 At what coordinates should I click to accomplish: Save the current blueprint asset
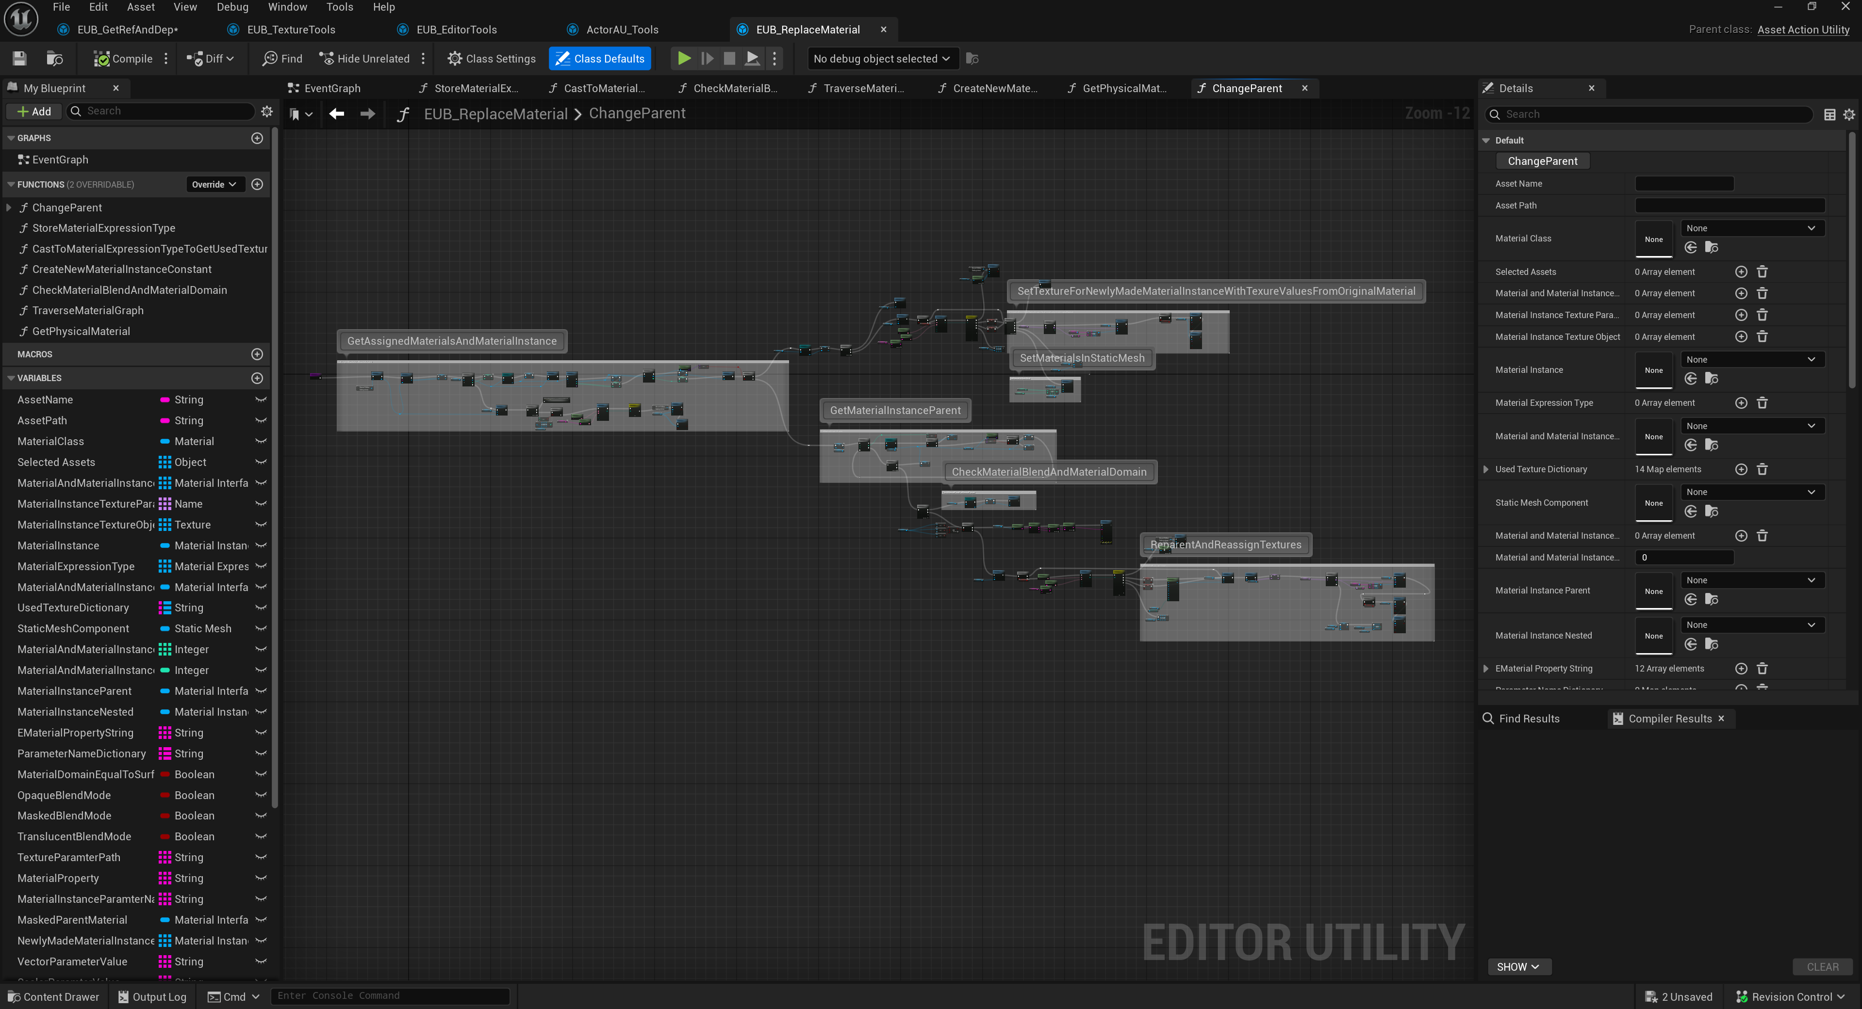point(19,59)
